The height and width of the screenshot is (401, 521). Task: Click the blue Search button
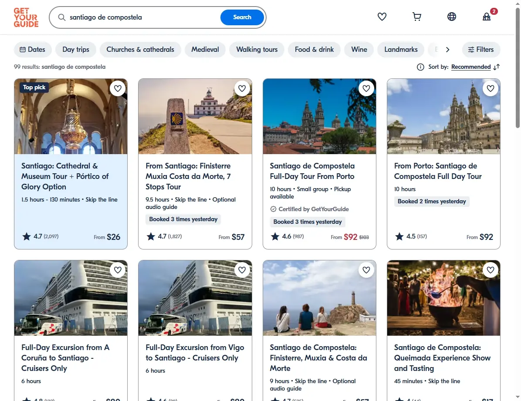click(242, 17)
